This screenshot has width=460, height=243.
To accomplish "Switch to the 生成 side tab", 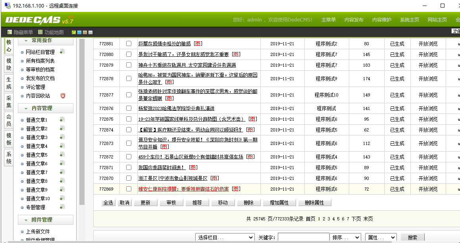I will [9, 83].
